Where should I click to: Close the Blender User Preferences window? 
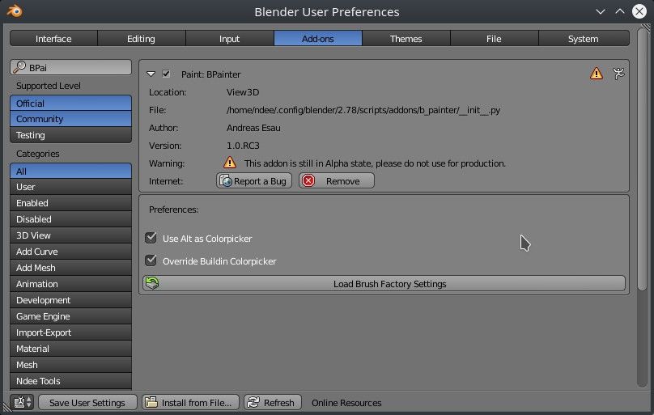tap(639, 11)
